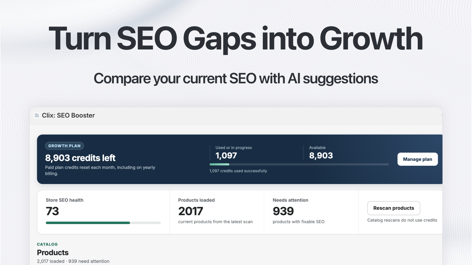Click the credits usage progress bar

(x=299, y=164)
